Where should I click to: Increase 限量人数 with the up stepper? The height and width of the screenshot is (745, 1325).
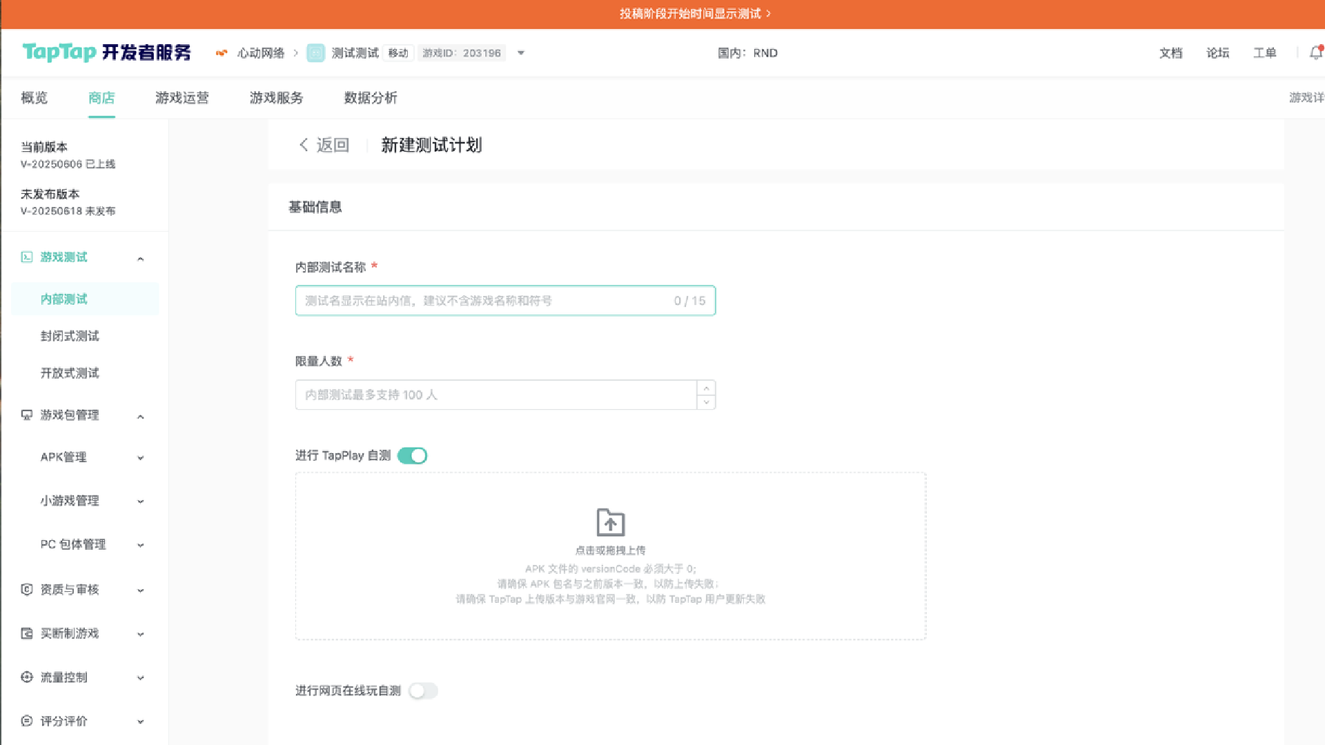[706, 388]
